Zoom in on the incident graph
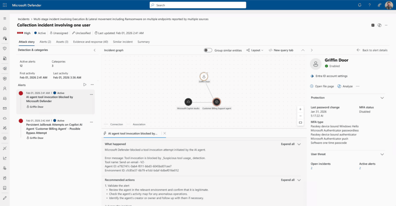396x206 pixels. 300,109
